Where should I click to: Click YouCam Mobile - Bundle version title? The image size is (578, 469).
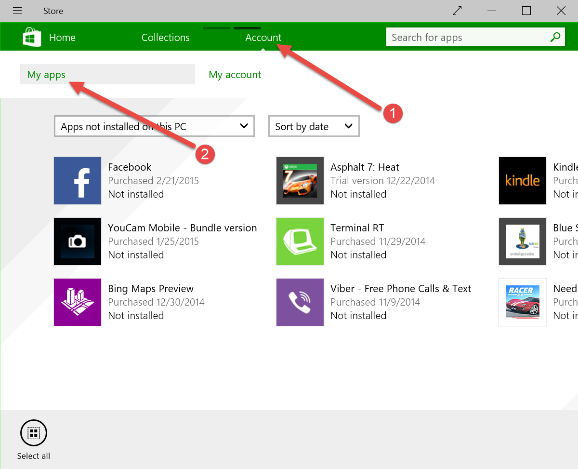(x=183, y=228)
